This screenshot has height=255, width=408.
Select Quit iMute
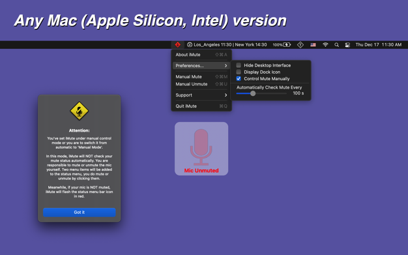[x=201, y=106]
